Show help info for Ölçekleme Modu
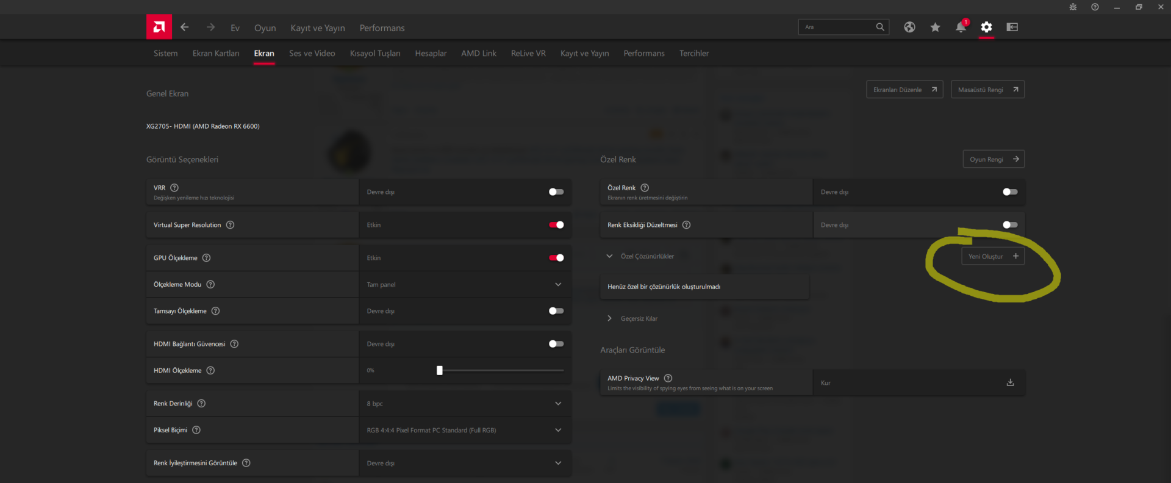The image size is (1171, 483). point(210,284)
